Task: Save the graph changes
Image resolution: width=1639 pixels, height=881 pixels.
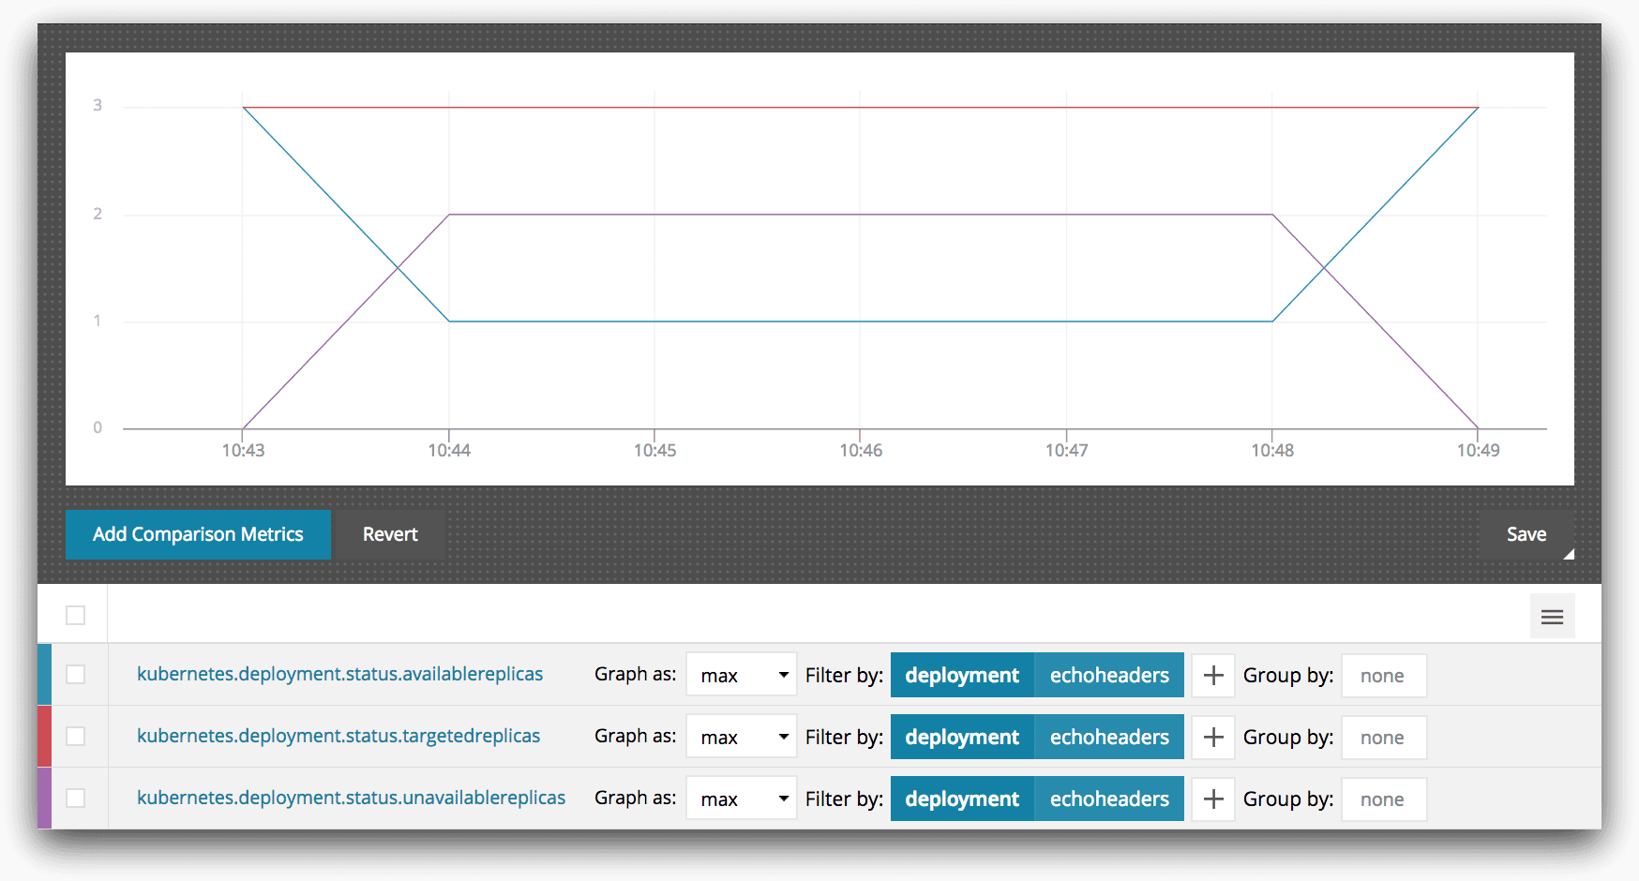Action: pos(1526,534)
